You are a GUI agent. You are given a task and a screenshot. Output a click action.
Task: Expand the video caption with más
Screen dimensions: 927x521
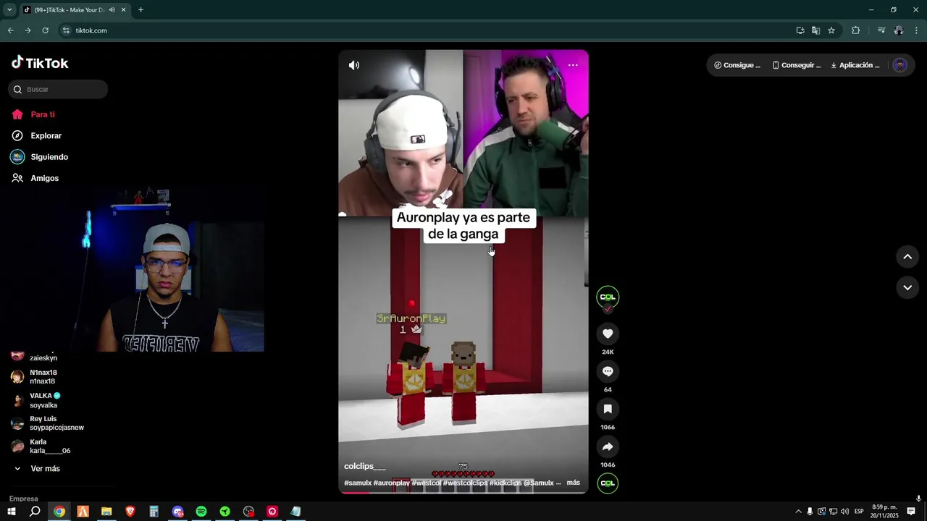573,483
